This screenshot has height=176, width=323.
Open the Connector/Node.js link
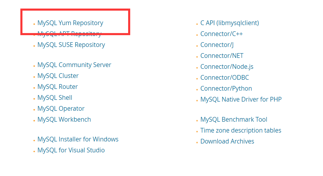(x=227, y=66)
